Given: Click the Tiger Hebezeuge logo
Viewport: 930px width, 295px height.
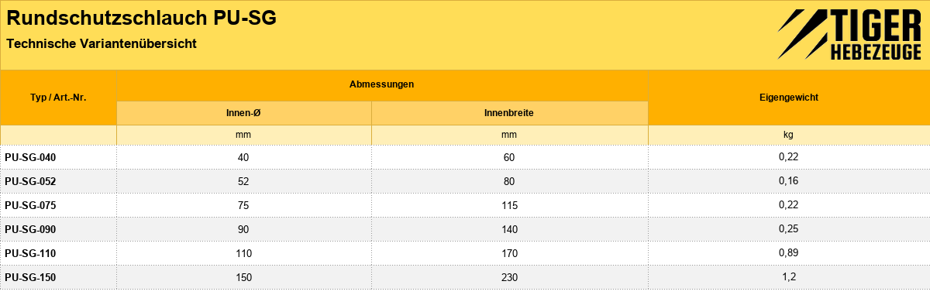Looking at the screenshot, I should (849, 36).
